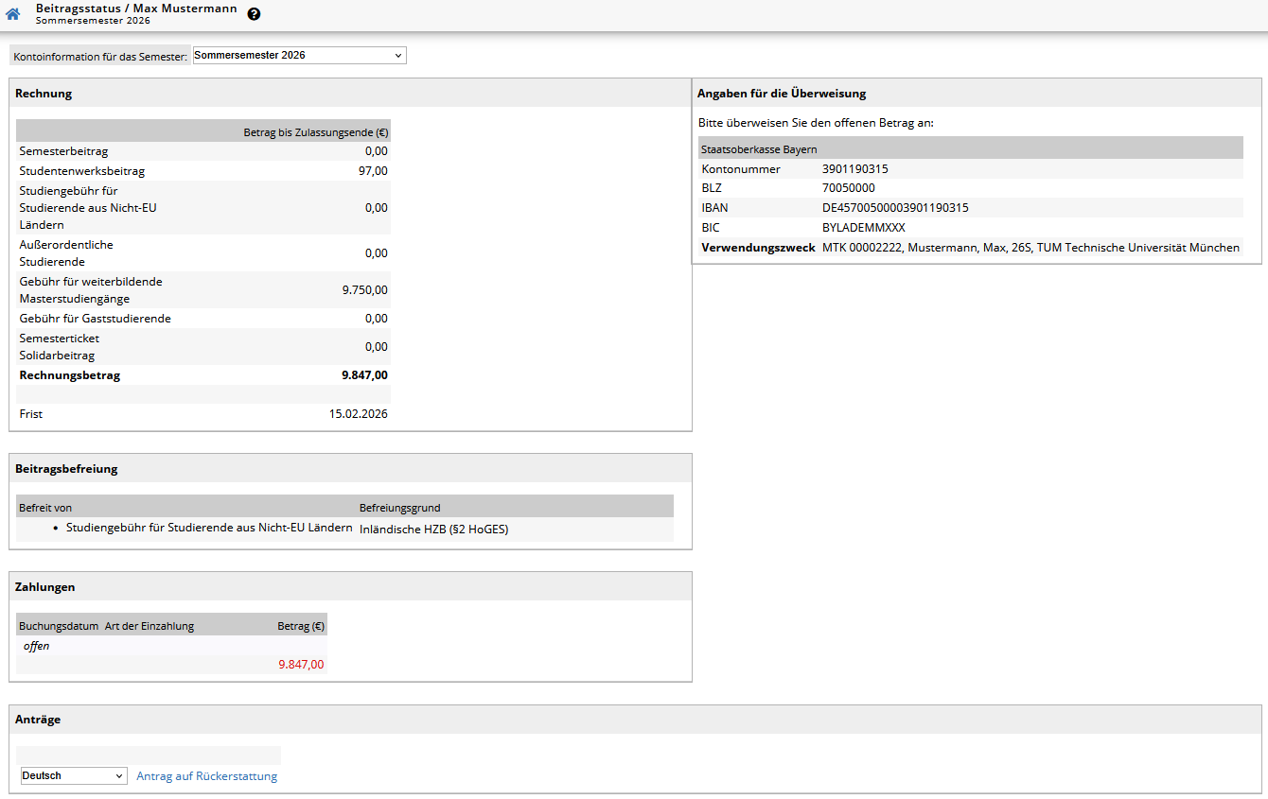
Task: Click the bold Rechnungsbetrag total amount
Action: point(364,375)
